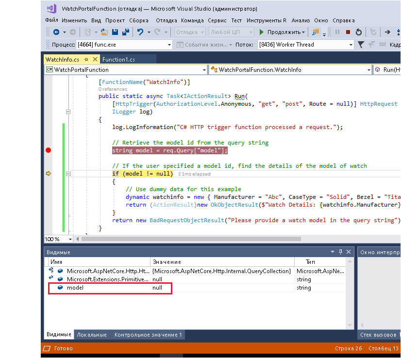Click the refresh icon beside Microsoft.AspNetCore.Http row
The width and height of the screenshot is (401, 358).
51,270
